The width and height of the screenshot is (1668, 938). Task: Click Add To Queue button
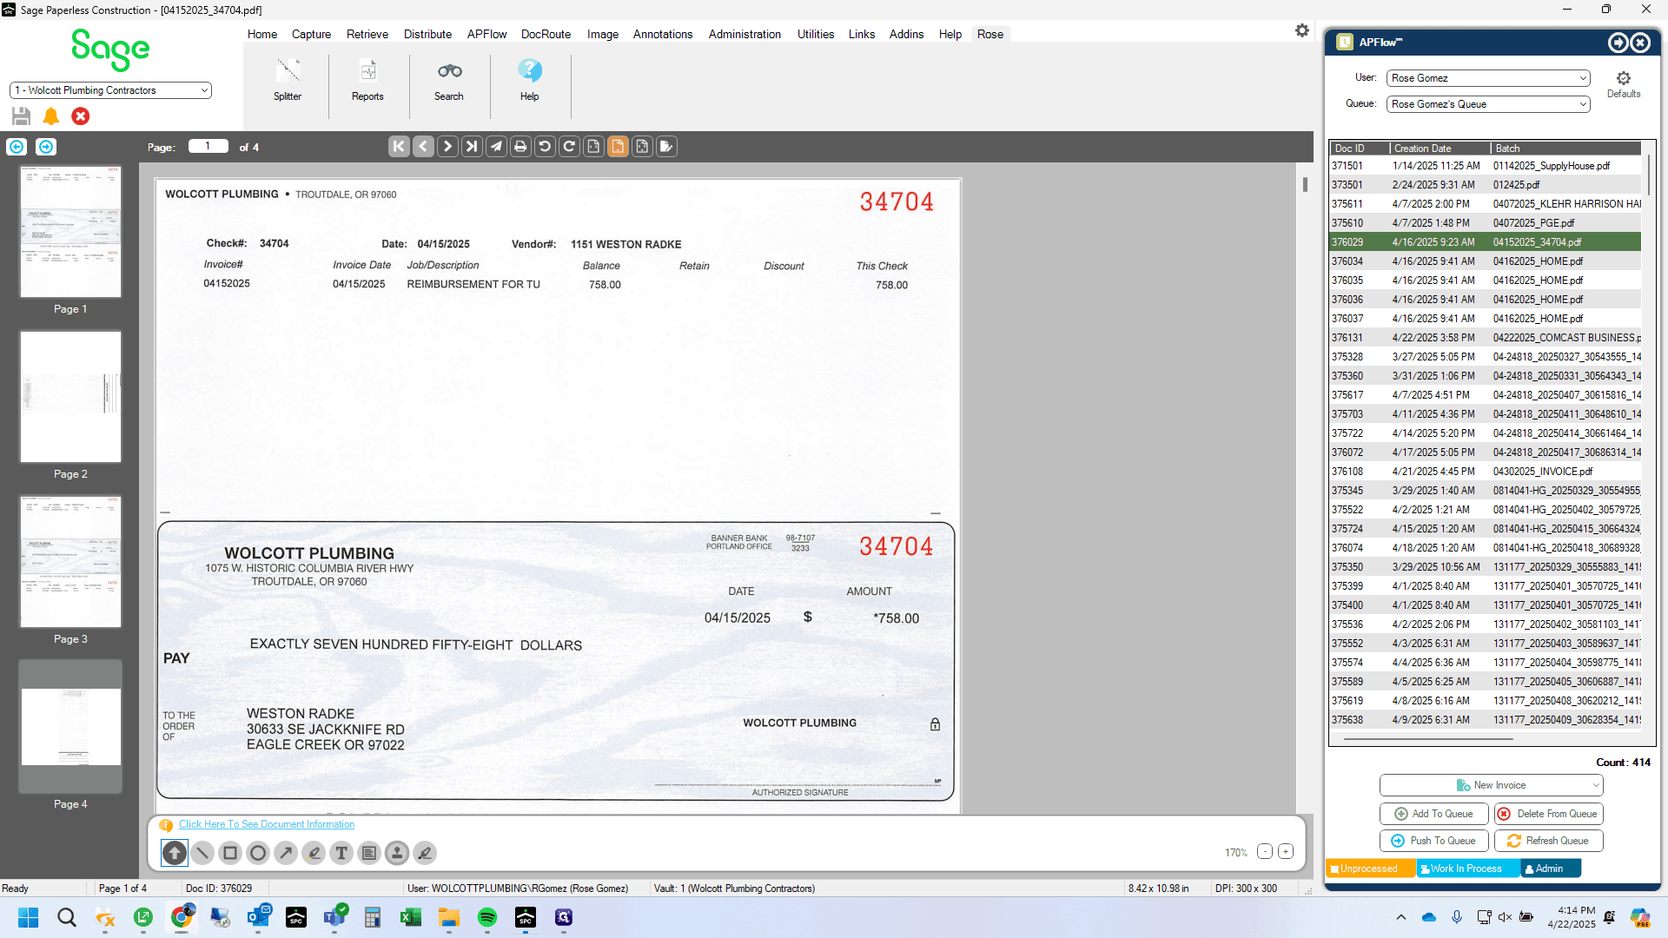pyautogui.click(x=1434, y=814)
